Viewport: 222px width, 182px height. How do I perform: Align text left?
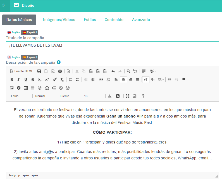[116, 80]
